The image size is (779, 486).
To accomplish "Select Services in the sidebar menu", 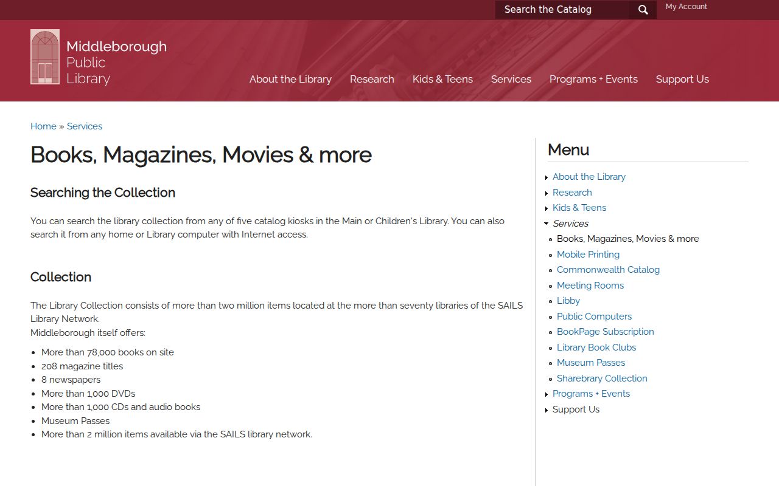I will (x=570, y=224).
